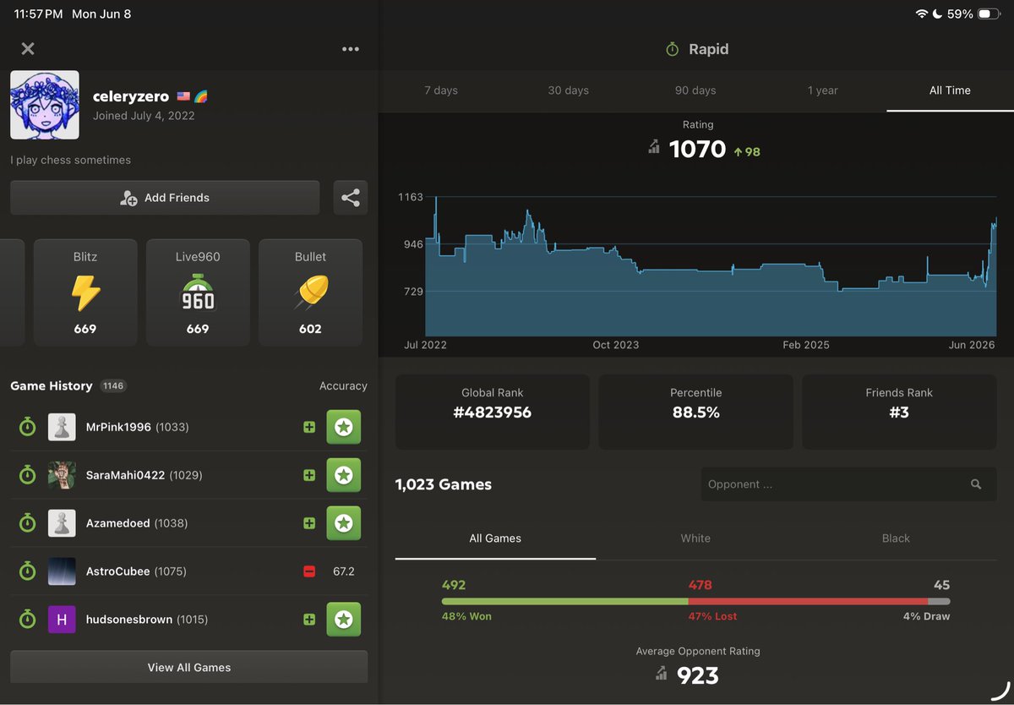Open game review star for Azamedoed
Viewport: 1014px width, 705px height.
[x=344, y=523]
